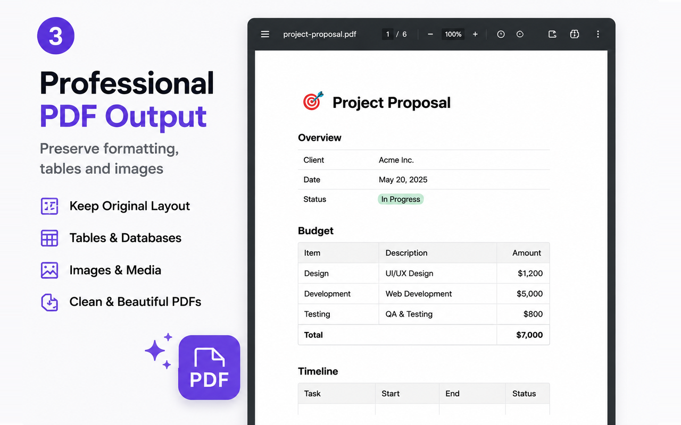Click the Tables & Databases grid icon
This screenshot has height=425, width=681.
(49, 238)
